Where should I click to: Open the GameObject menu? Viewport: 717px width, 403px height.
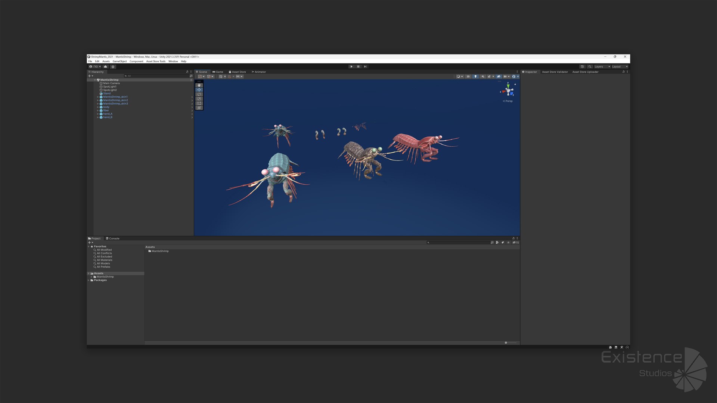click(x=119, y=62)
